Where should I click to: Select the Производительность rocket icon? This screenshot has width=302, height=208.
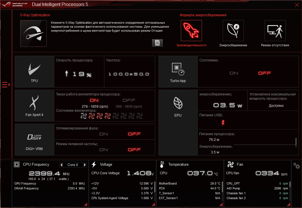191,31
